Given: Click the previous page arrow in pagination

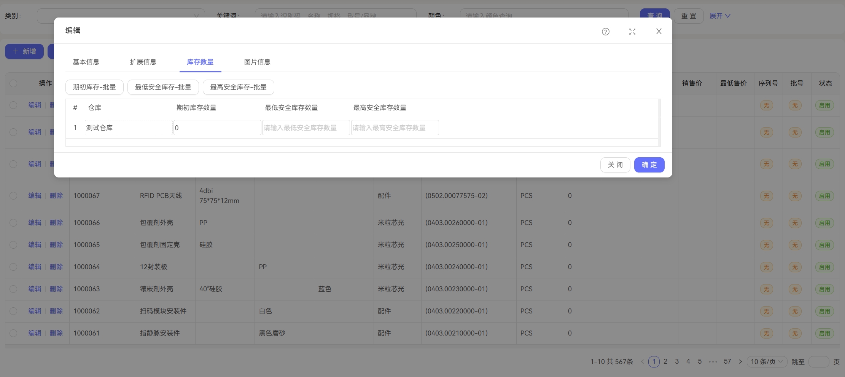Looking at the screenshot, I should pos(642,361).
